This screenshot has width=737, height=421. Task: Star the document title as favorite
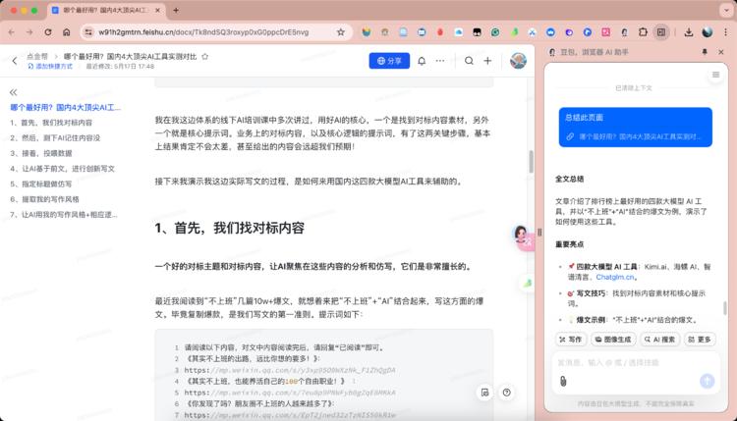coord(205,56)
